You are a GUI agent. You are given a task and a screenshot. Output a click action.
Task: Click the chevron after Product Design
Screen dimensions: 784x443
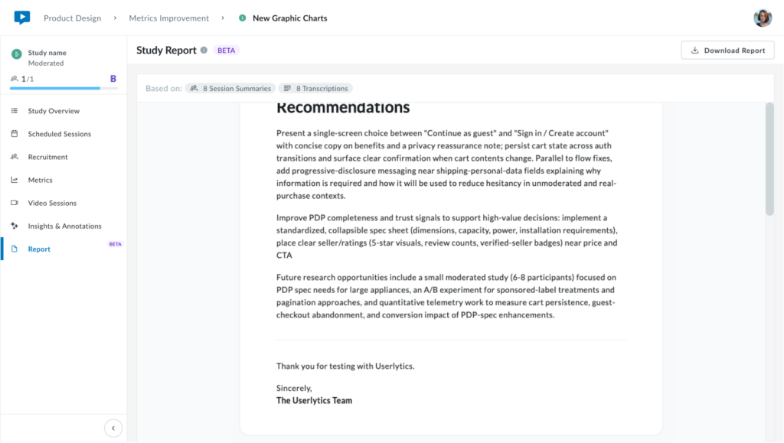tap(115, 18)
